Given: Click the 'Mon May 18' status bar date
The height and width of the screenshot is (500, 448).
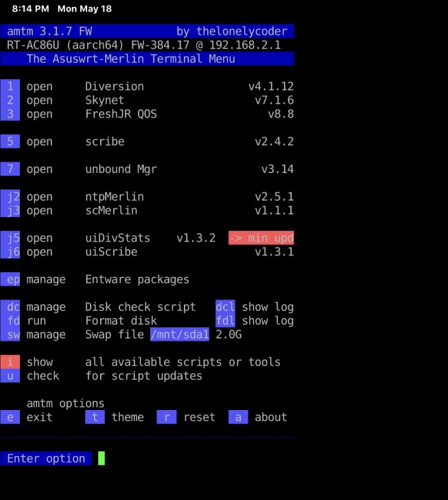Looking at the screenshot, I should click(84, 9).
